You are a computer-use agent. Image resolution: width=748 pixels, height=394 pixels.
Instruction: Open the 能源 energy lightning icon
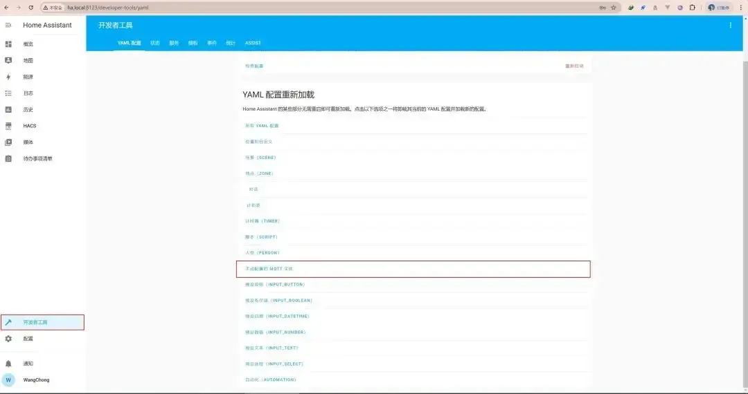point(8,77)
